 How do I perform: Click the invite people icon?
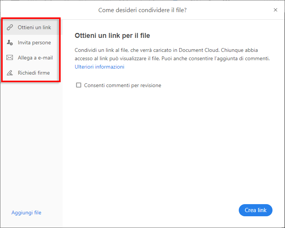pyautogui.click(x=10, y=43)
